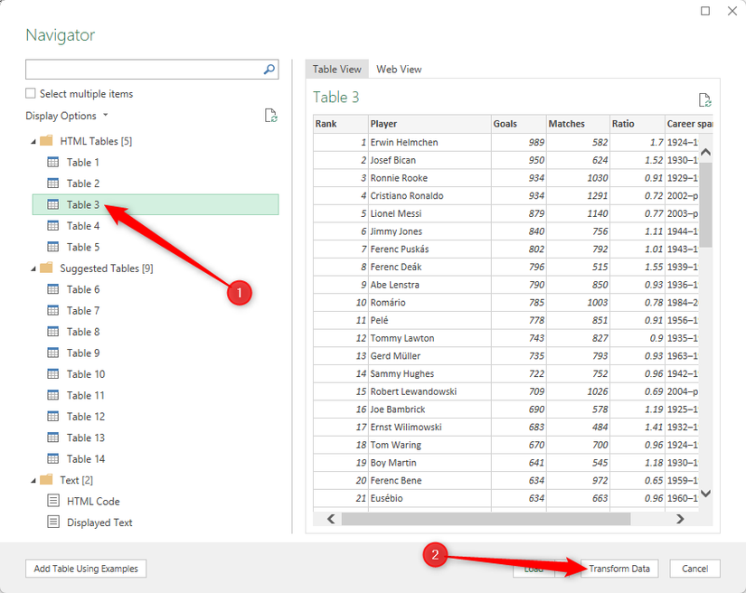Click the Displayed Text item icon
Image resolution: width=746 pixels, height=593 pixels.
point(53,522)
